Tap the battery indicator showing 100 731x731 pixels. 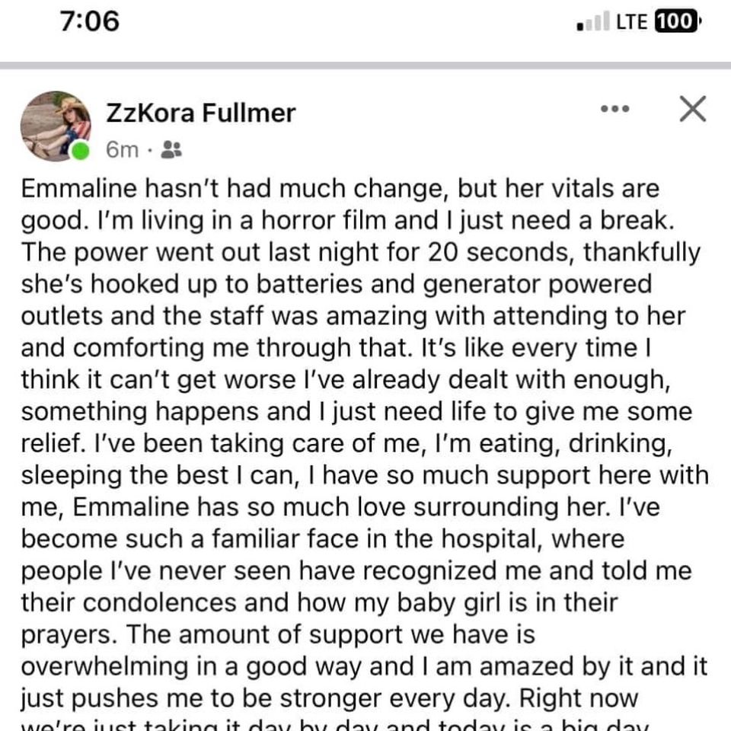click(678, 21)
